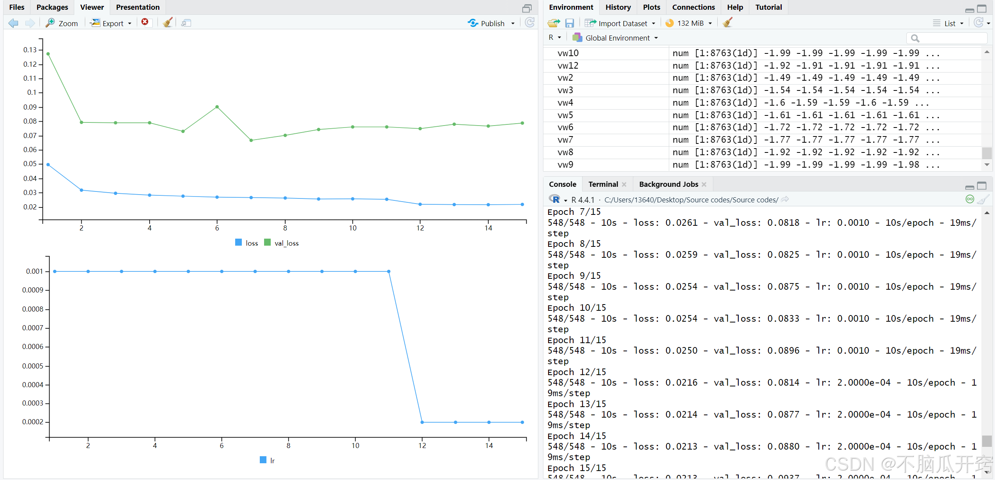Click the load workspace folder icon

tap(554, 23)
